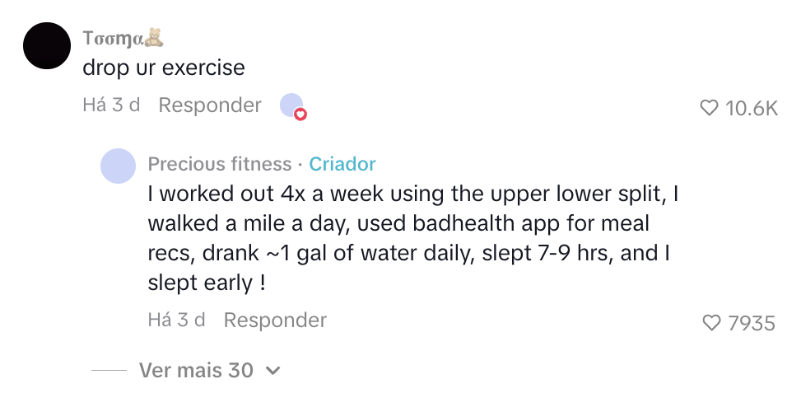
Task: Open the Tσσɱα username link
Action: pos(113,39)
